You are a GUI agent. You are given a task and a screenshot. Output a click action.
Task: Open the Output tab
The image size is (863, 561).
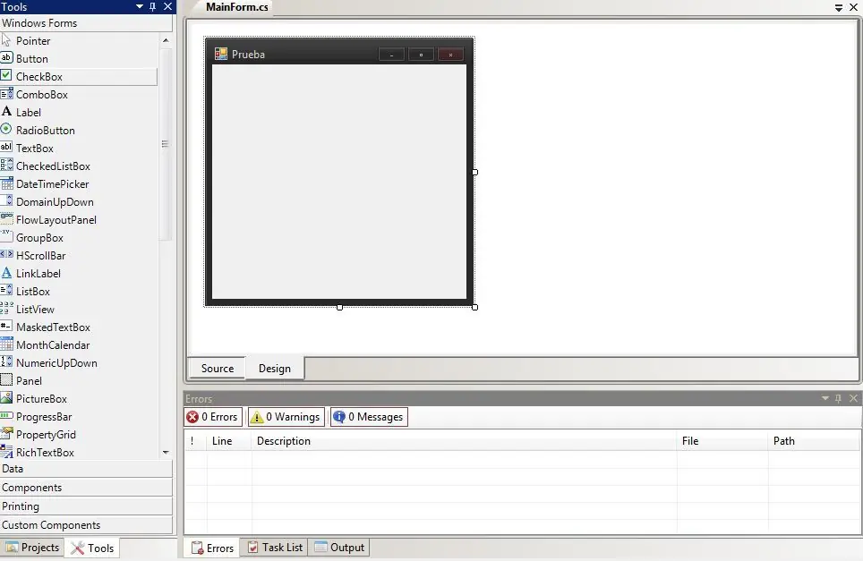point(339,548)
